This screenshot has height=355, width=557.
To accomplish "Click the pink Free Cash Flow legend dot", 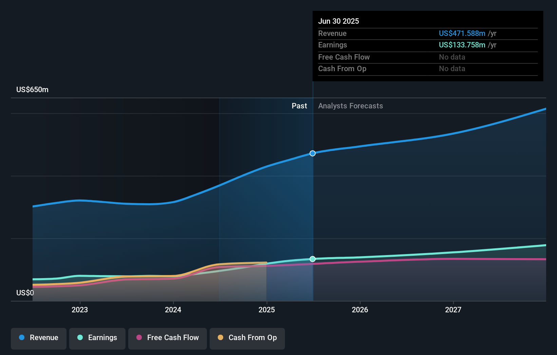I will [x=139, y=338].
